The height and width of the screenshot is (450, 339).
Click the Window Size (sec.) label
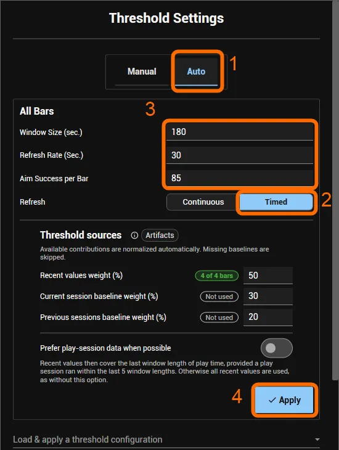[x=51, y=133]
